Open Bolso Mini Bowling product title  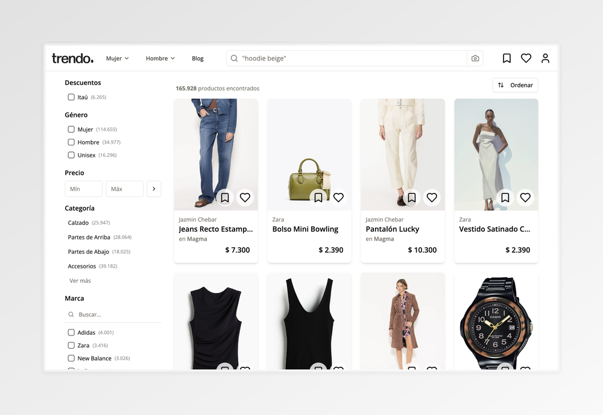[305, 229]
